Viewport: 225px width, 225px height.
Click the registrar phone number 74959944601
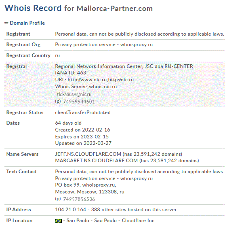click(x=79, y=102)
